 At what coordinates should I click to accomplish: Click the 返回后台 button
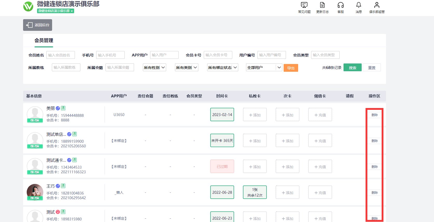click(x=38, y=25)
